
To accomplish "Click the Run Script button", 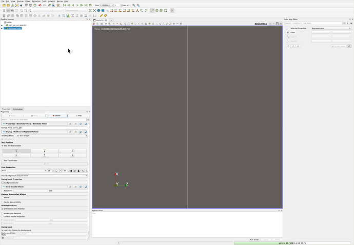I will click(254, 239).
